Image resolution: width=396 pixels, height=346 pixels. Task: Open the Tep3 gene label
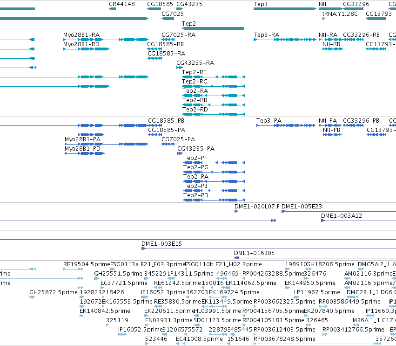tap(261, 4)
